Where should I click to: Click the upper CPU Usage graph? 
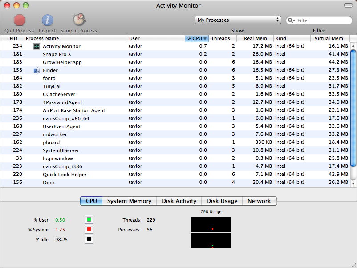tap(211, 224)
